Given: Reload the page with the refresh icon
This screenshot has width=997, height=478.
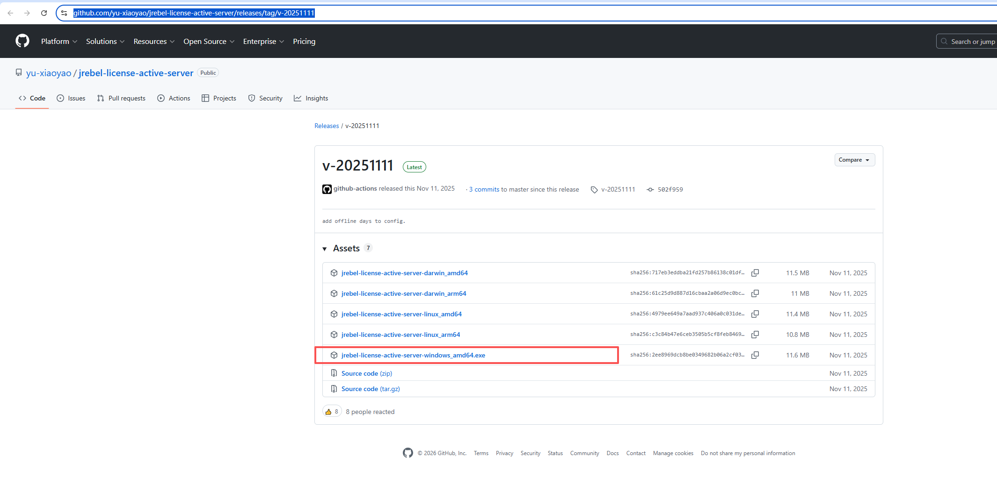Looking at the screenshot, I should (x=44, y=13).
